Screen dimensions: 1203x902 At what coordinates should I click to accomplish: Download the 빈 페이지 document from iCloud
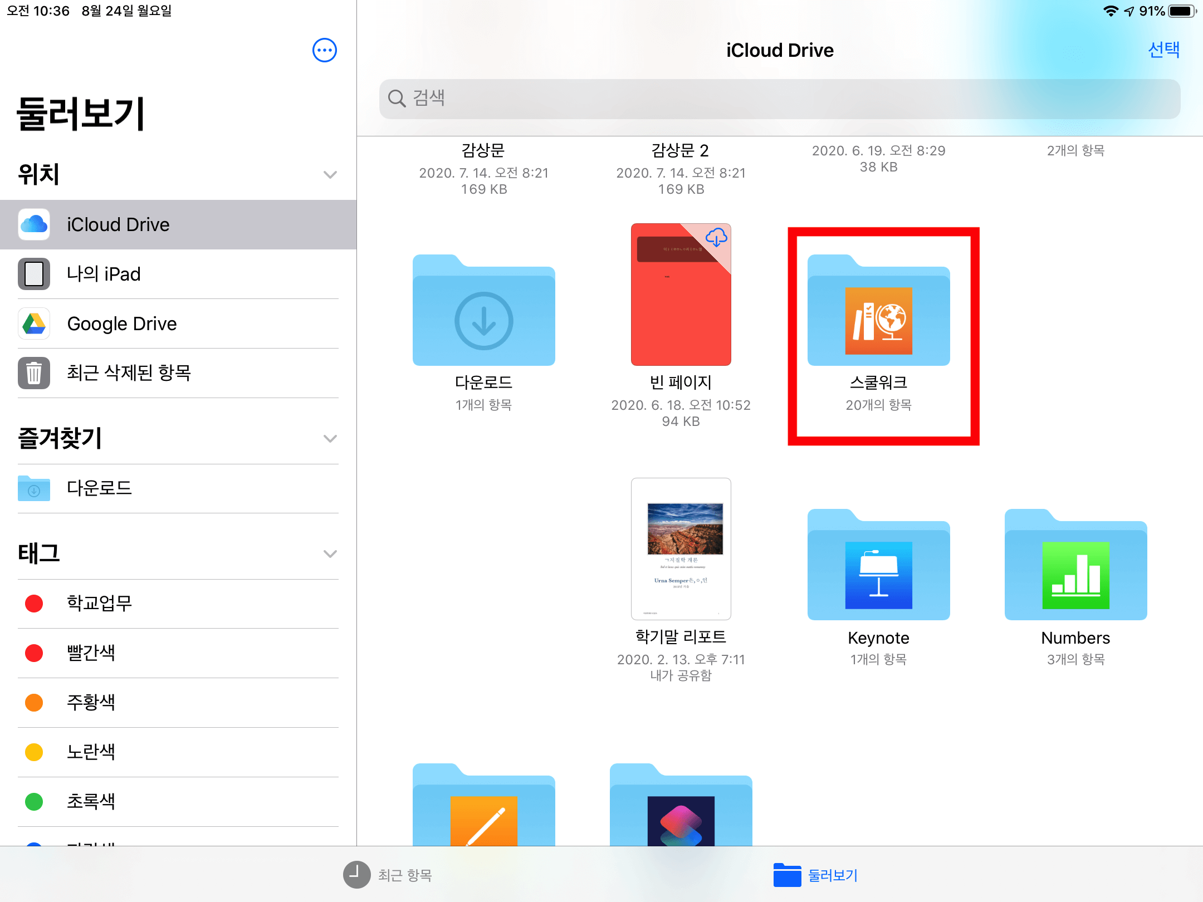pos(716,238)
